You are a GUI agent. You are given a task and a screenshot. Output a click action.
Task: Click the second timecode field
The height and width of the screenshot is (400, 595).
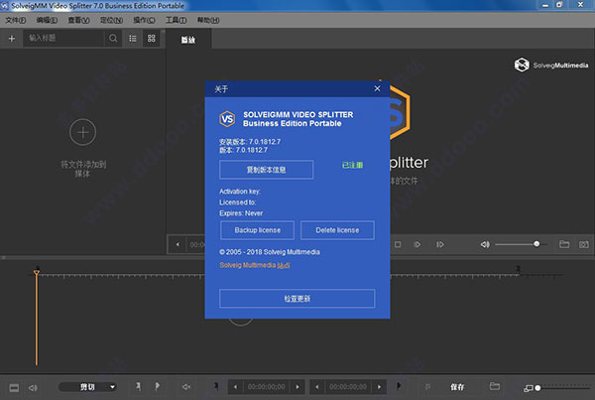point(348,387)
